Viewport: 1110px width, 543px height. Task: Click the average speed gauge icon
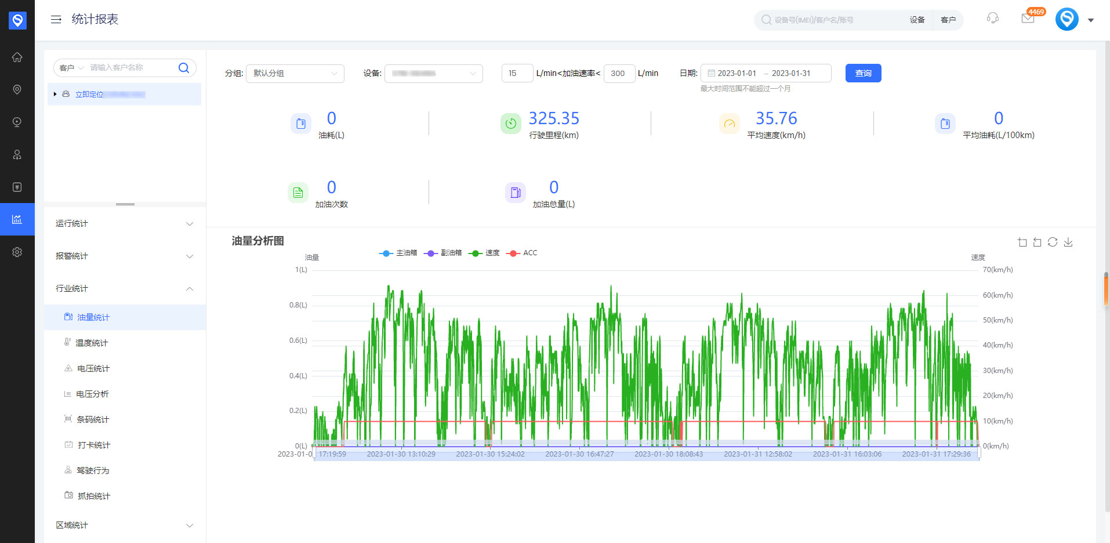[x=730, y=124]
